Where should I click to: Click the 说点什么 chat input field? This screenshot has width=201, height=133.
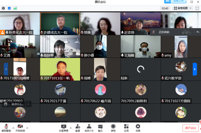tap(17, 104)
